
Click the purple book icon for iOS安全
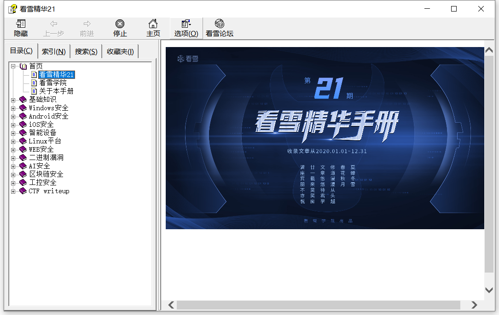tap(23, 125)
